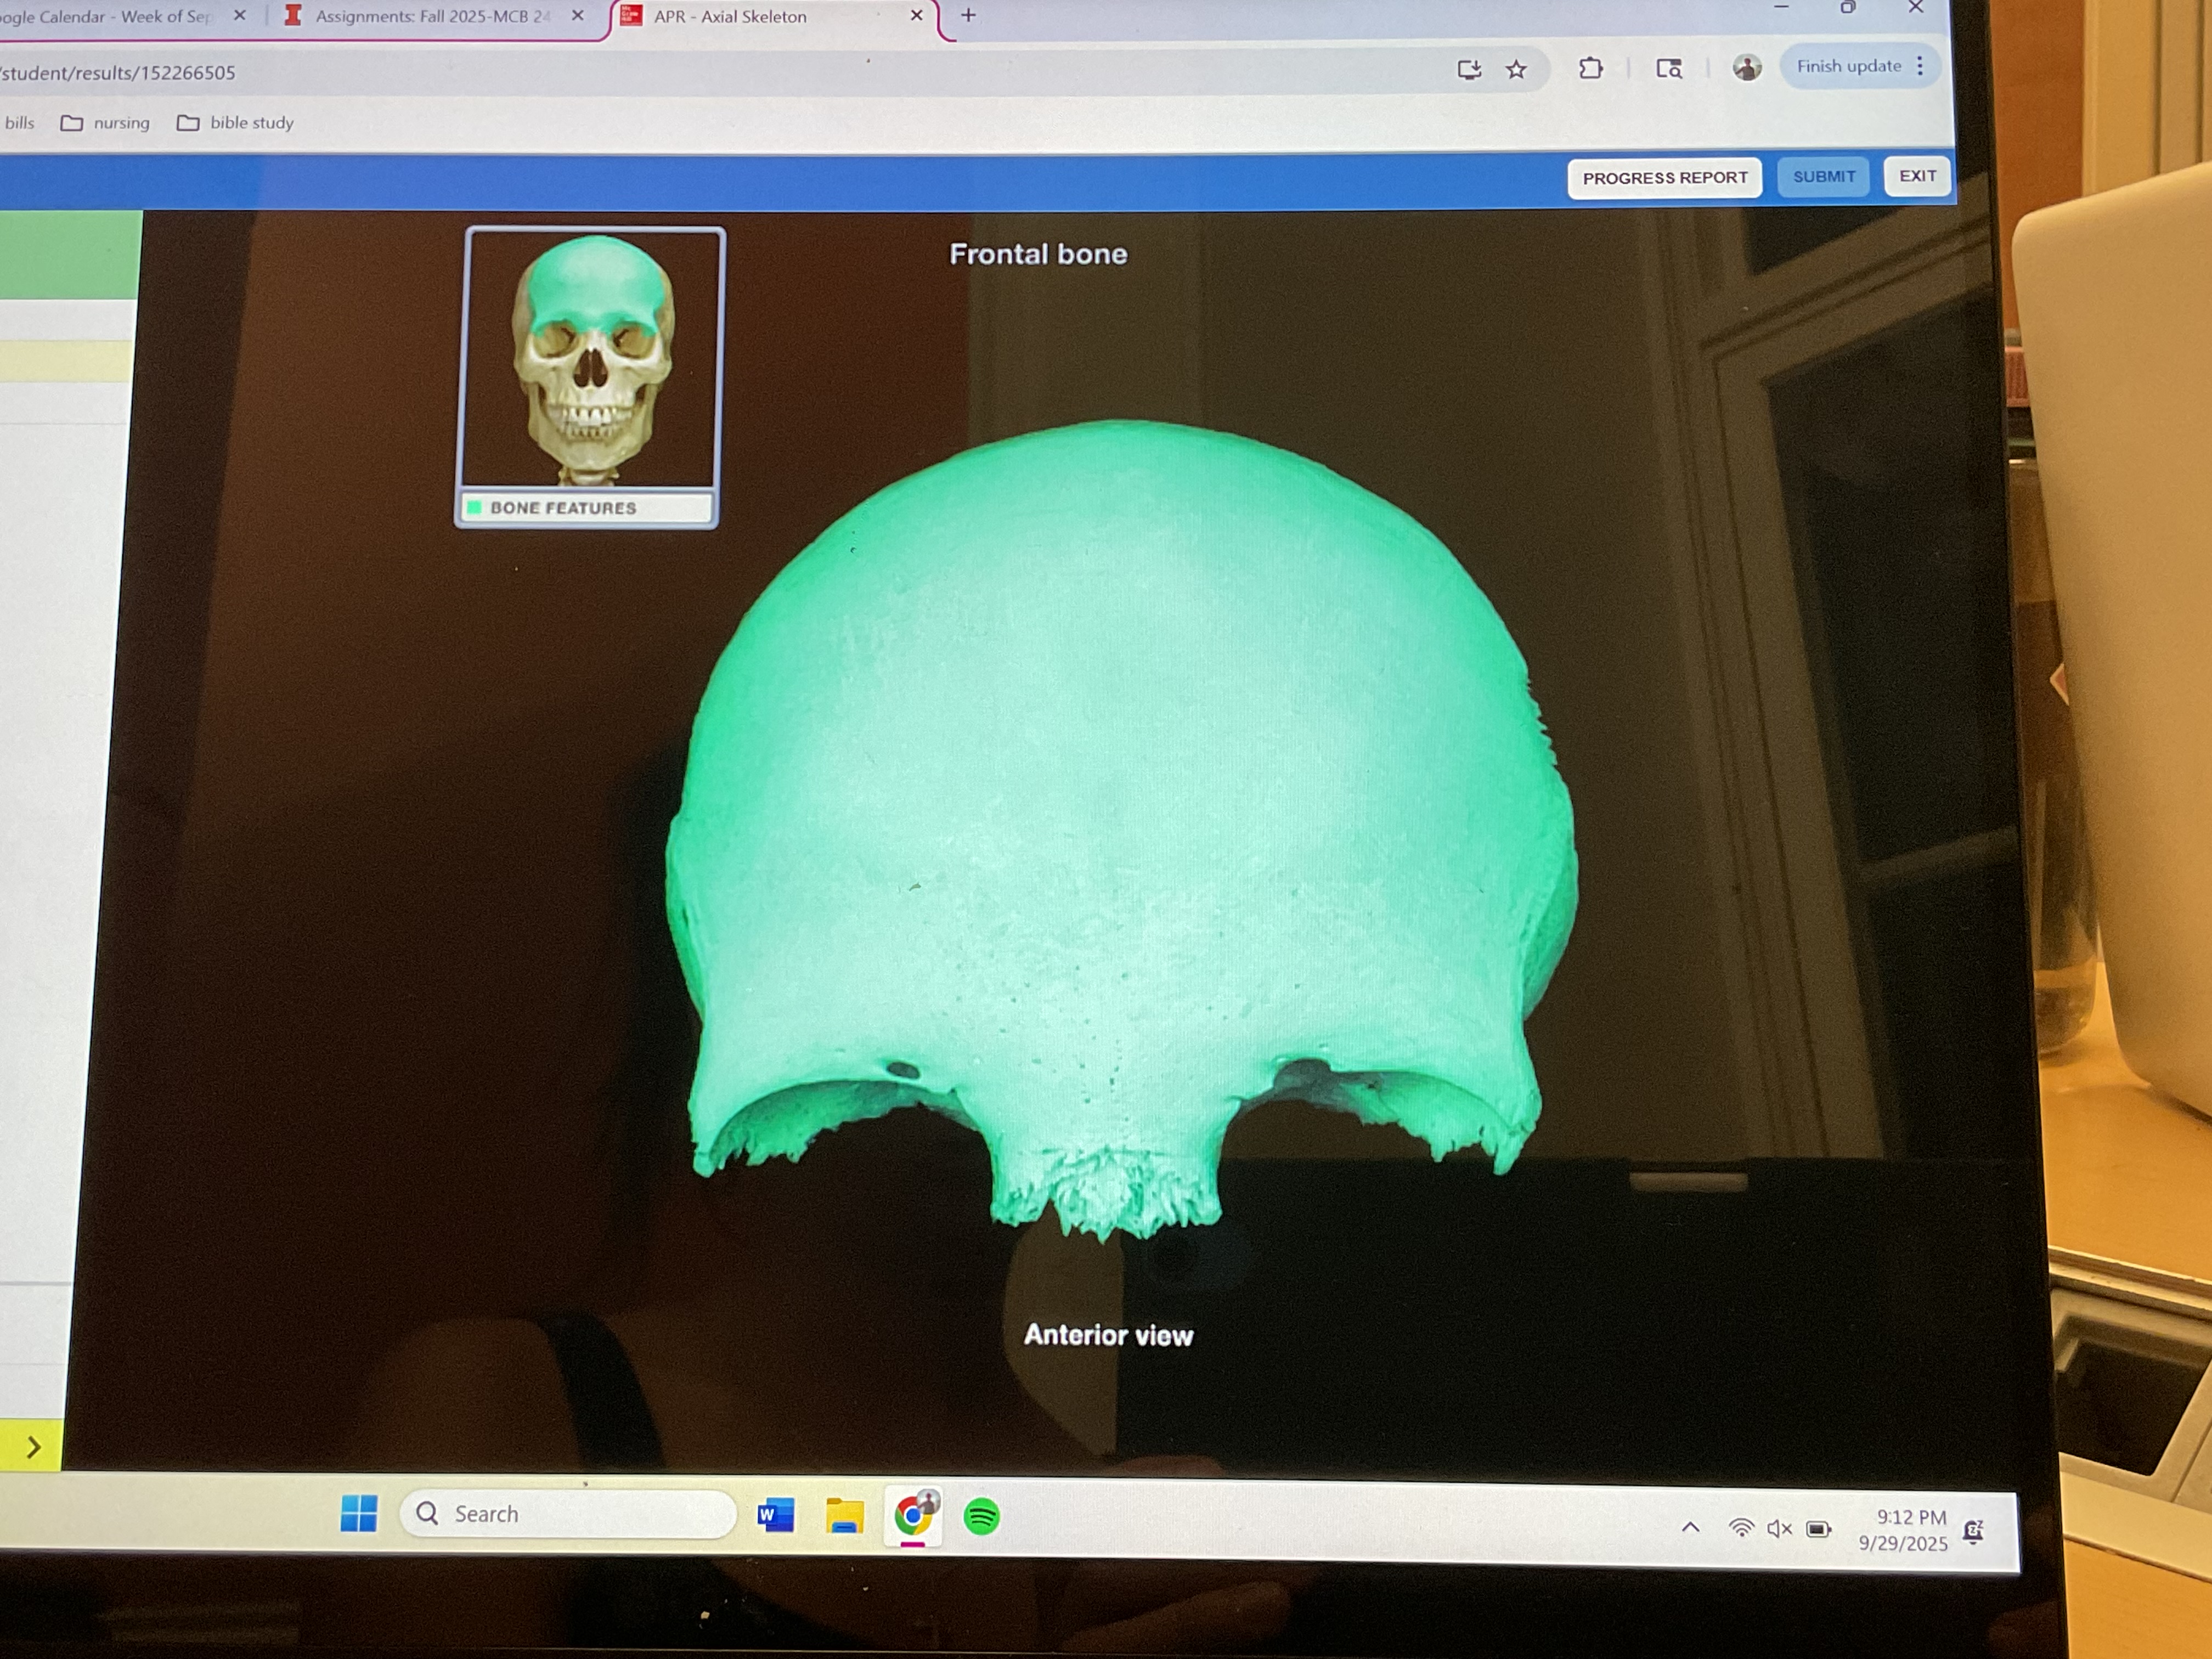Click the tab search icon in toolbar
Image resolution: width=2212 pixels, height=1659 pixels.
[1668, 68]
